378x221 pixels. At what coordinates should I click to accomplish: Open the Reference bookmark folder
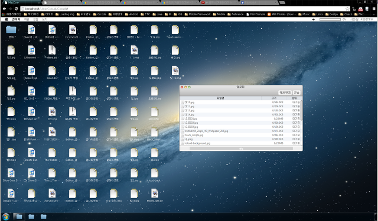tap(236, 14)
